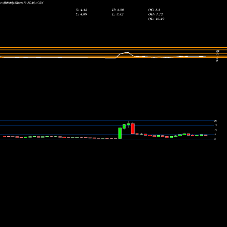Click the 0 price axis label
This screenshot has width=227, height=227.
click(x=215, y=139)
